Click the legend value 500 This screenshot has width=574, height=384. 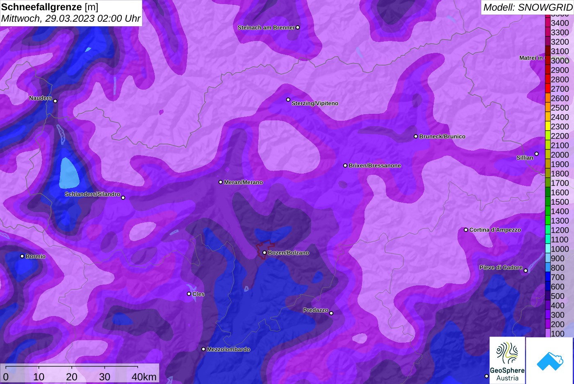558,296
